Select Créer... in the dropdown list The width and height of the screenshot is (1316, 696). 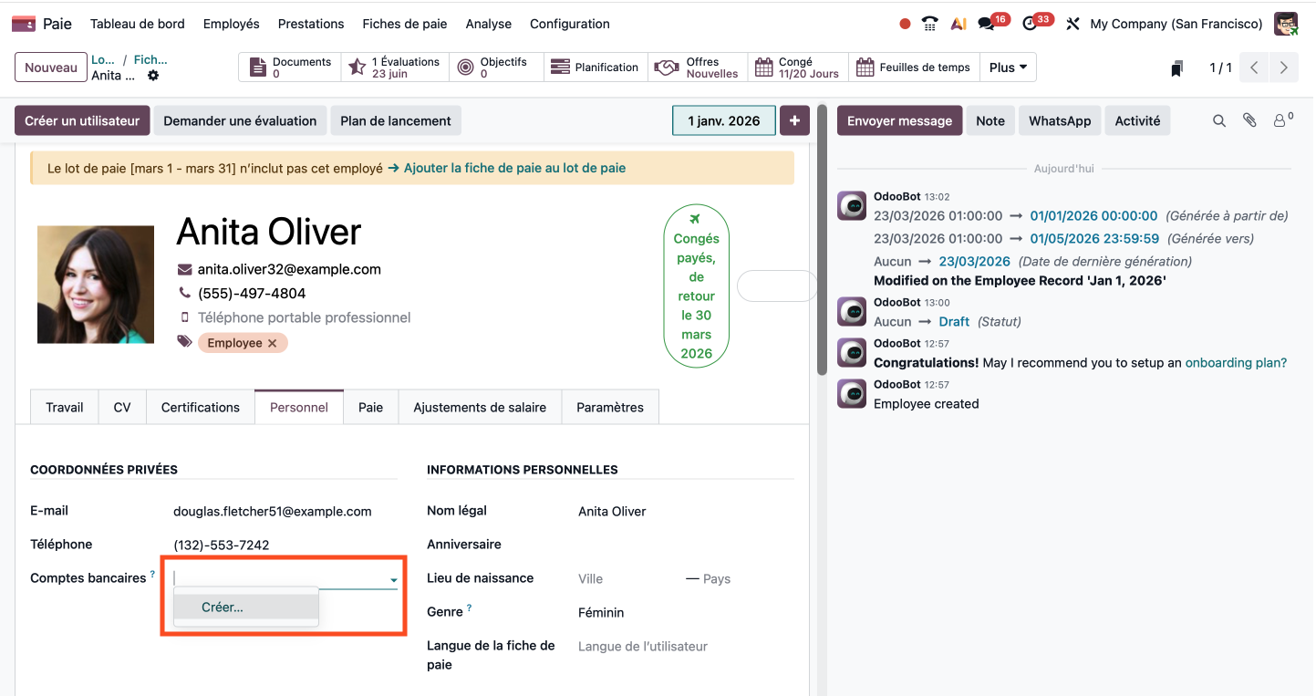[223, 608]
